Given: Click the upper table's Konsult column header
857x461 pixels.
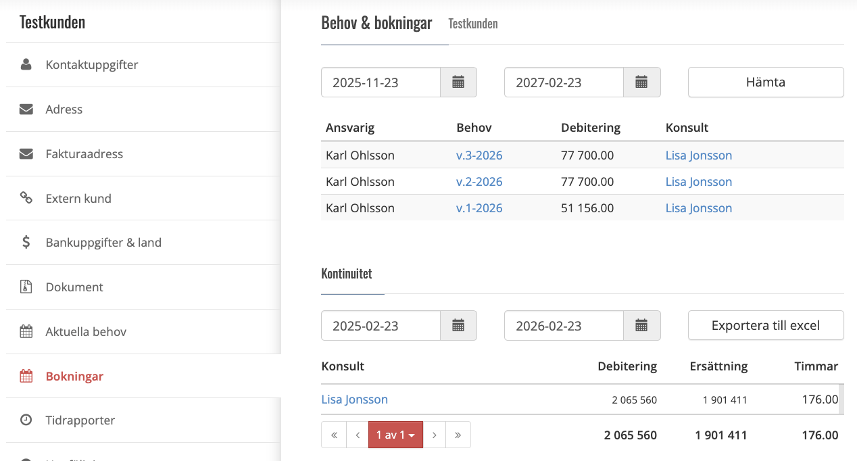Looking at the screenshot, I should [x=687, y=128].
